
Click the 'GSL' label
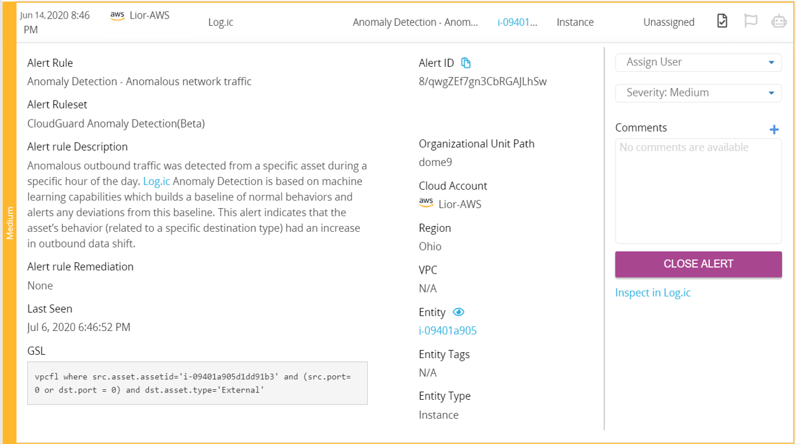click(x=36, y=351)
